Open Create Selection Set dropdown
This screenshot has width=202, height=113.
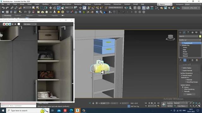(x=116, y=8)
